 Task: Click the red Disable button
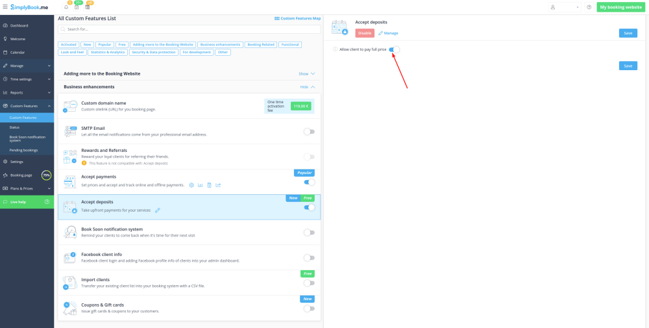(x=365, y=33)
